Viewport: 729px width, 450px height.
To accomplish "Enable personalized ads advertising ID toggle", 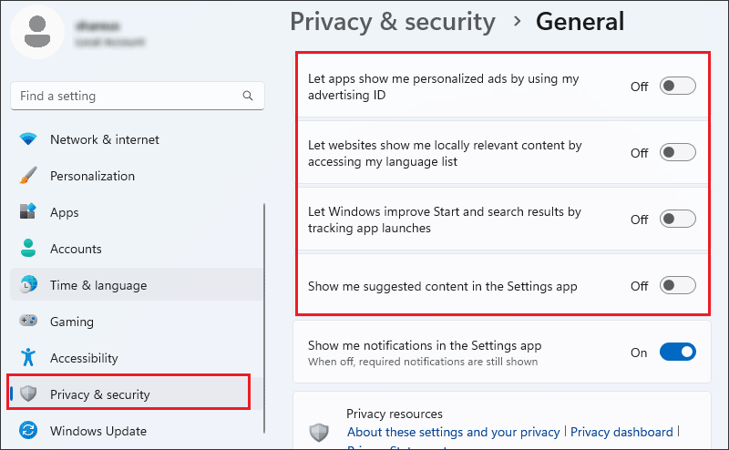I will coord(677,86).
